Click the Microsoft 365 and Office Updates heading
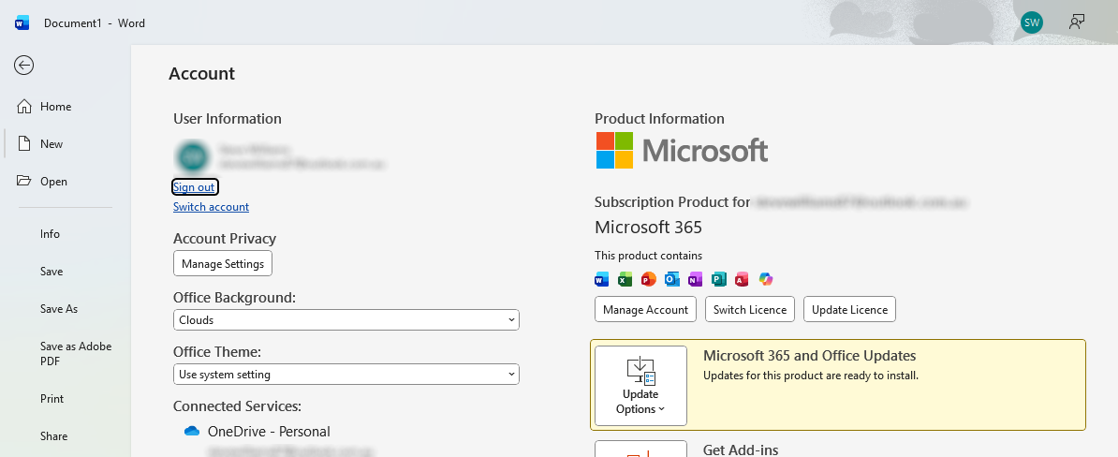The width and height of the screenshot is (1118, 457). 809,356
